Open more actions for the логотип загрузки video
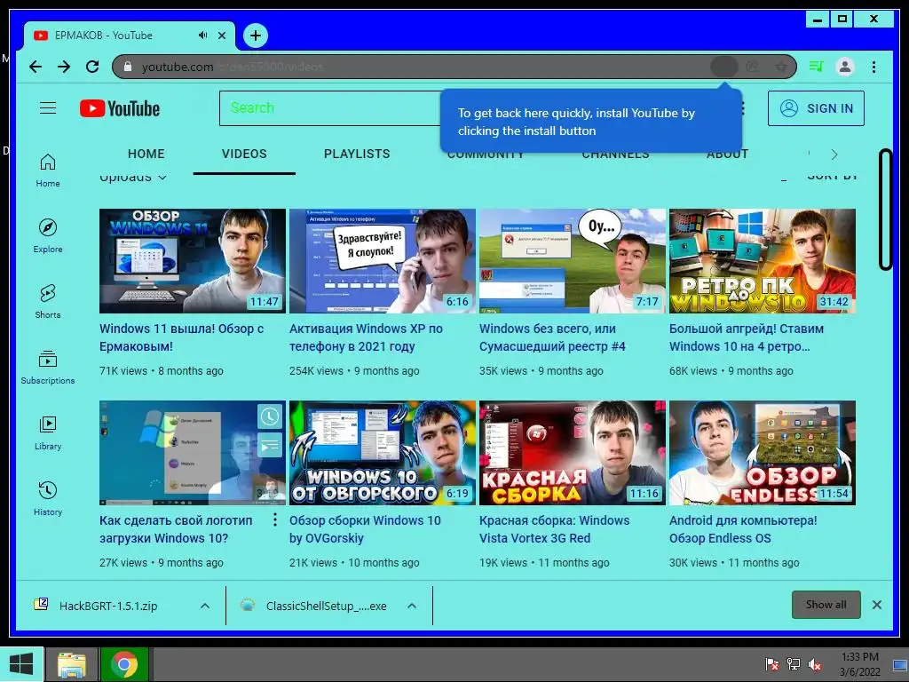Image resolution: width=909 pixels, height=682 pixels. pyautogui.click(x=275, y=519)
